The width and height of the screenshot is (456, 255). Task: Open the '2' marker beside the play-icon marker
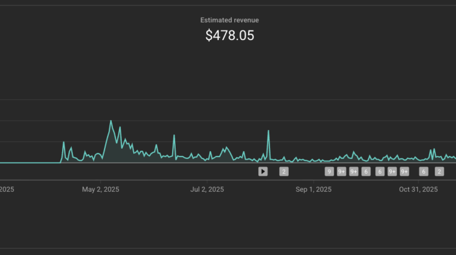coord(284,172)
